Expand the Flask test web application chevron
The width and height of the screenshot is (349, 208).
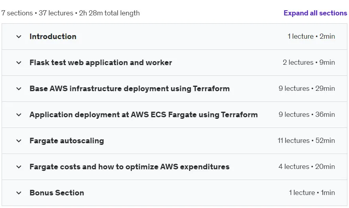(19, 63)
